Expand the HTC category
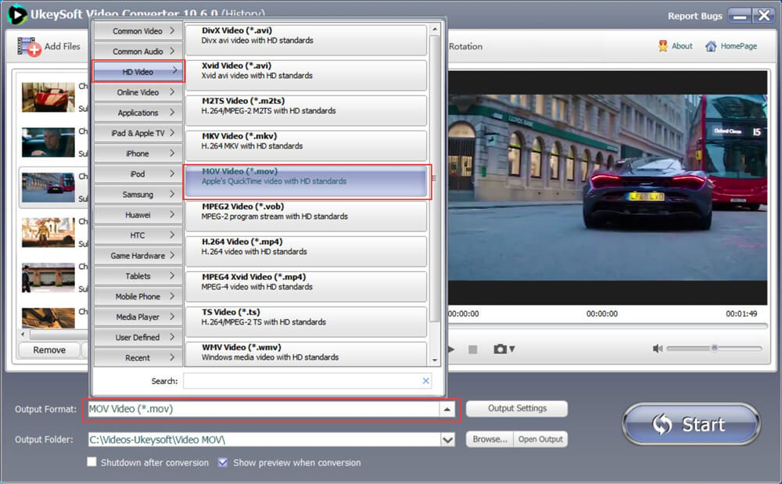Viewport: 782px width, 484px height. coord(138,235)
